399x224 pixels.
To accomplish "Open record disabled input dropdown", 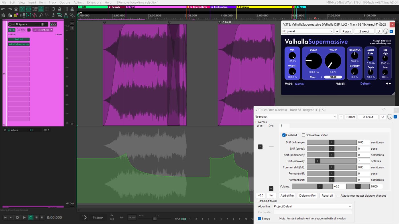I will [43, 30].
